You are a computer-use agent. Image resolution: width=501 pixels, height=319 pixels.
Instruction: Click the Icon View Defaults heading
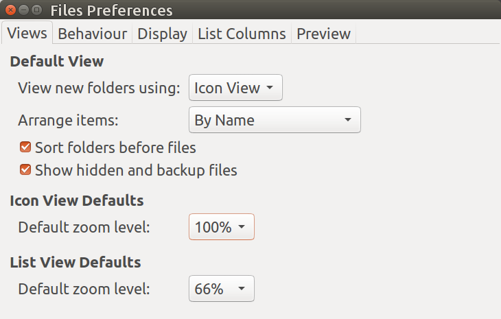pyautogui.click(x=77, y=200)
